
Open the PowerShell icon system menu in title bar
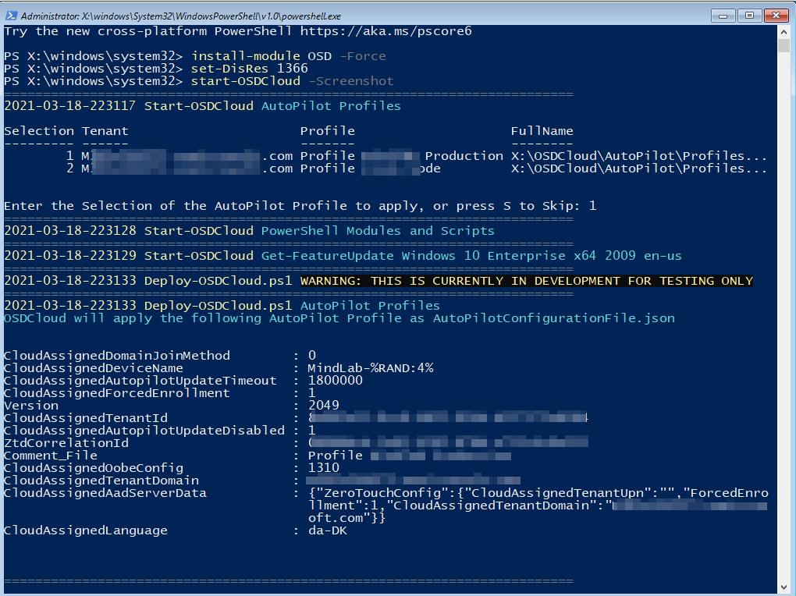tap(11, 16)
